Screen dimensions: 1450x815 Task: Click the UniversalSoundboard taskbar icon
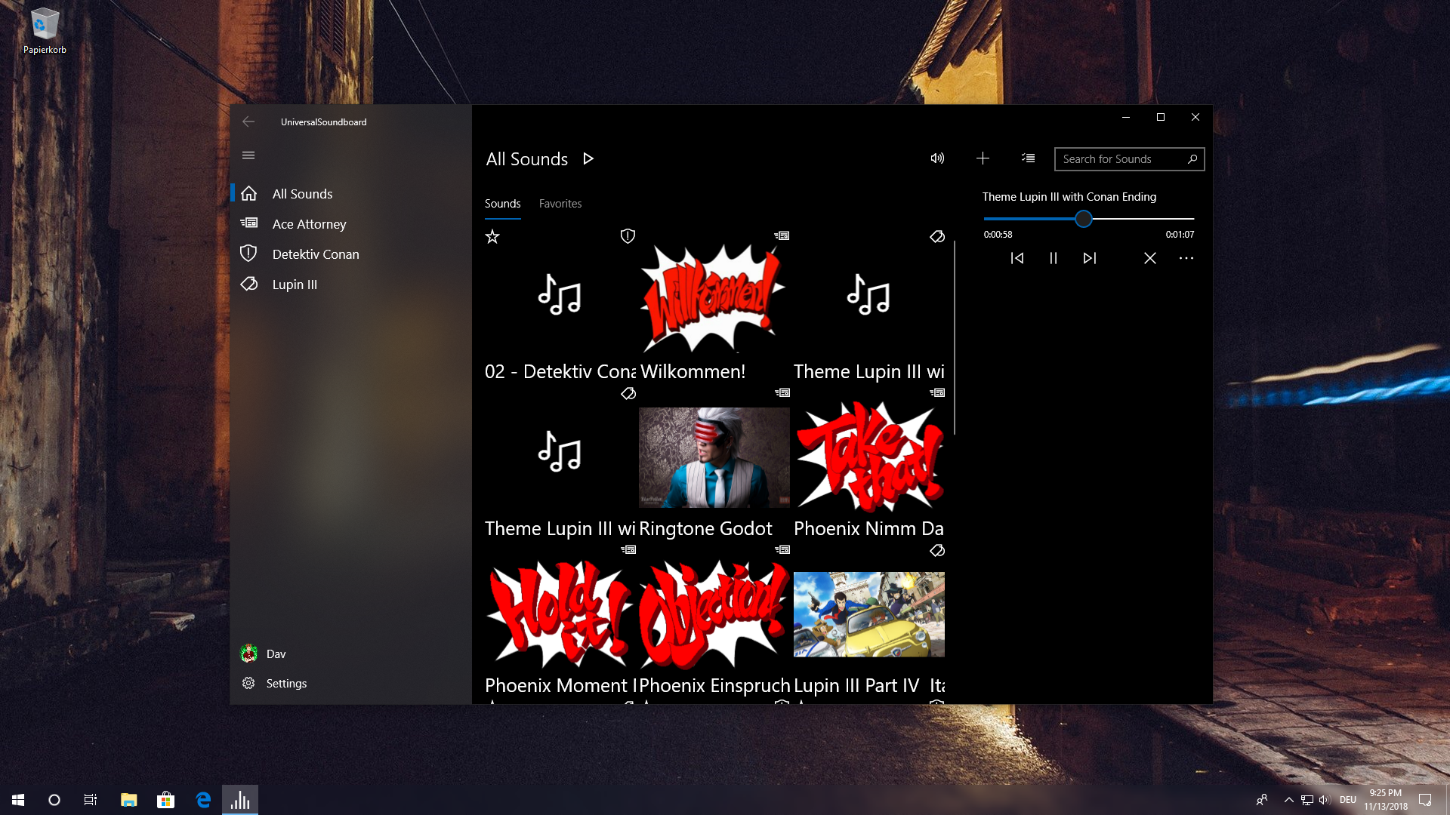pos(240,800)
